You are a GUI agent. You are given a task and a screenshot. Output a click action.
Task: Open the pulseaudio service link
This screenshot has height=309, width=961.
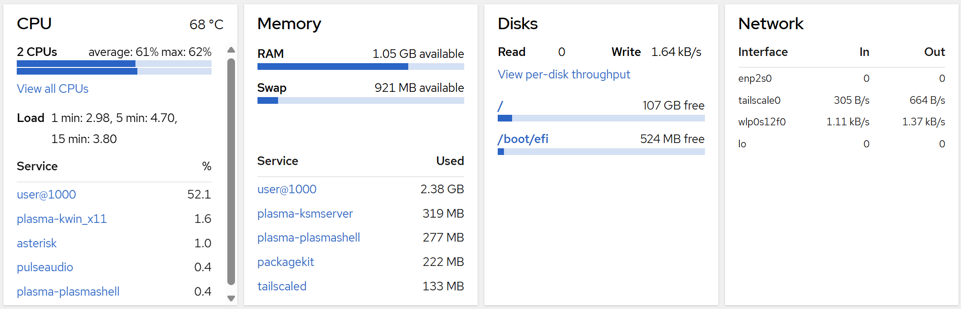click(x=45, y=267)
